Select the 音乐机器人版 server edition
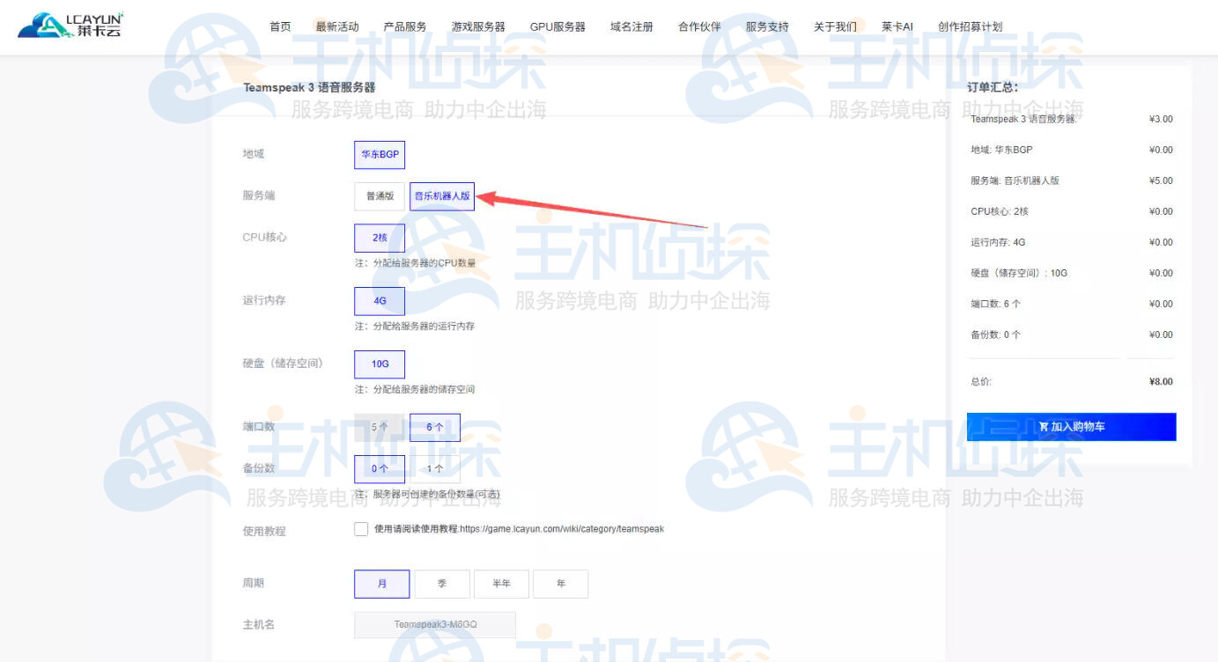1218x662 pixels. point(442,196)
